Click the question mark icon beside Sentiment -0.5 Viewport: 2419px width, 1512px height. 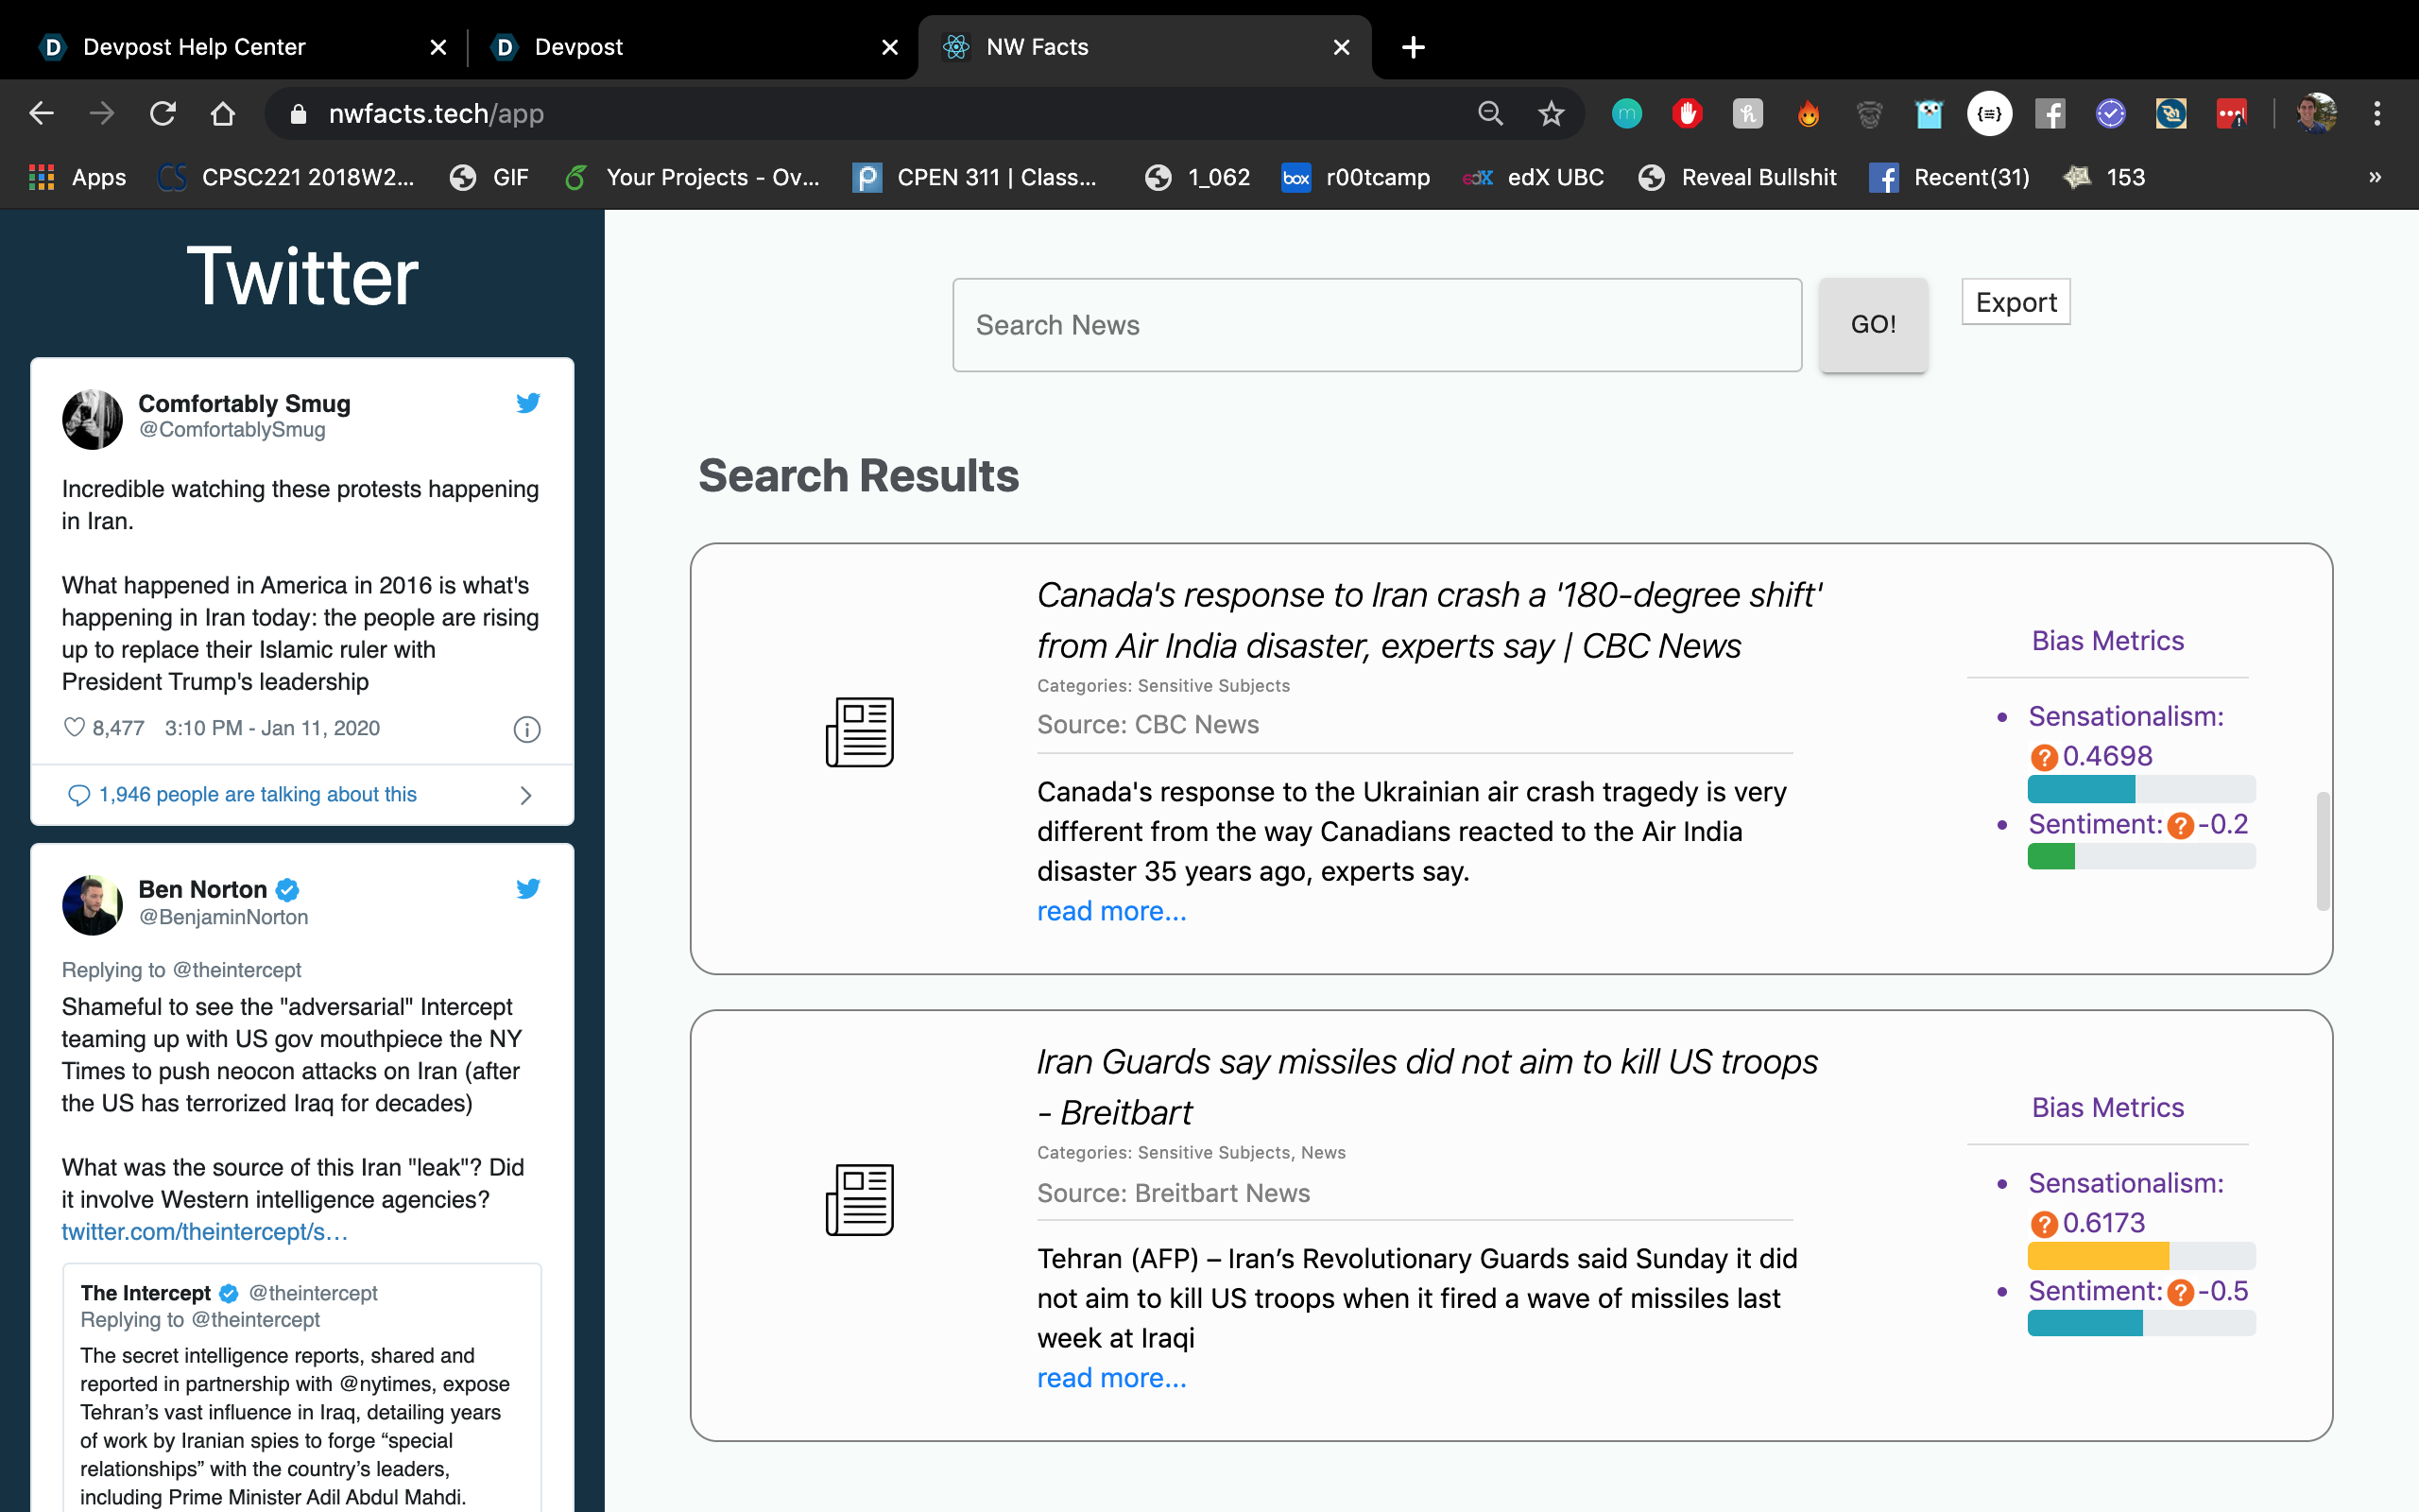pos(2180,1292)
